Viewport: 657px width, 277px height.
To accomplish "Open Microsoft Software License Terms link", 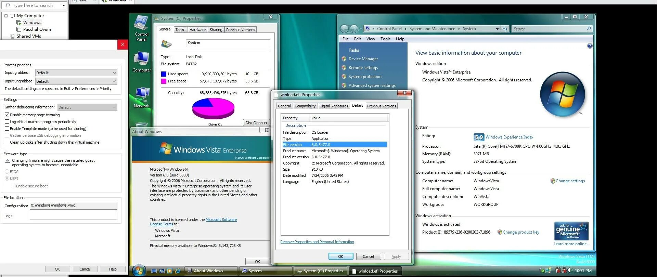I will point(193,222).
